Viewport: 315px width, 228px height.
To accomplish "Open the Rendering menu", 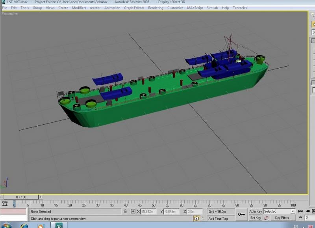I will click(x=156, y=8).
